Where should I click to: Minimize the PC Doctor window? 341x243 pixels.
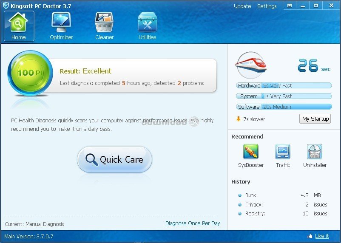(302, 6)
